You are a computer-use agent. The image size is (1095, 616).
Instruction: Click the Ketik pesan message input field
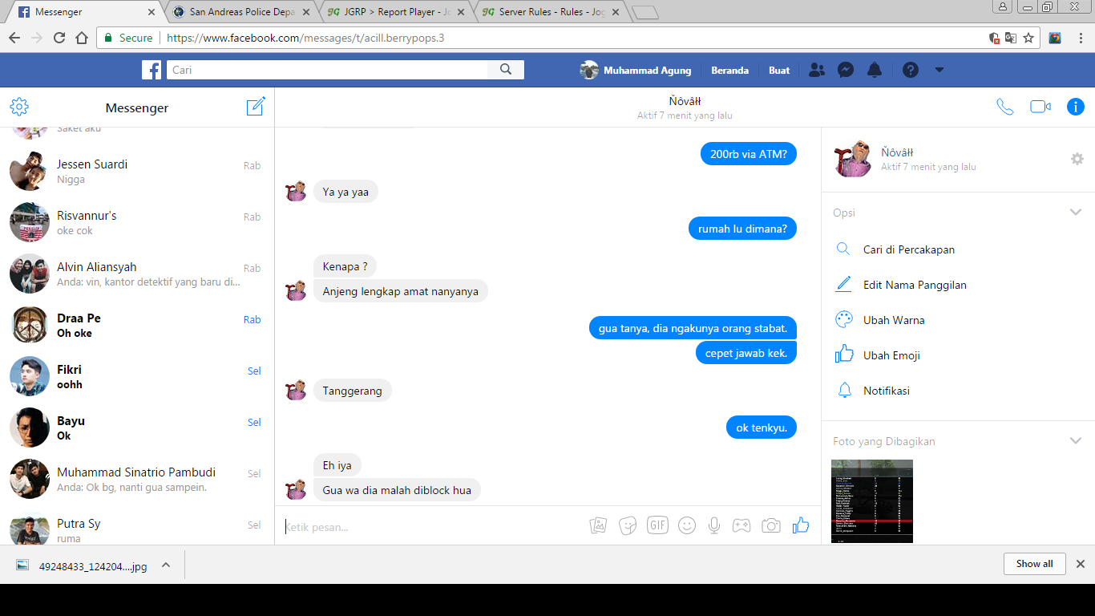[433, 527]
